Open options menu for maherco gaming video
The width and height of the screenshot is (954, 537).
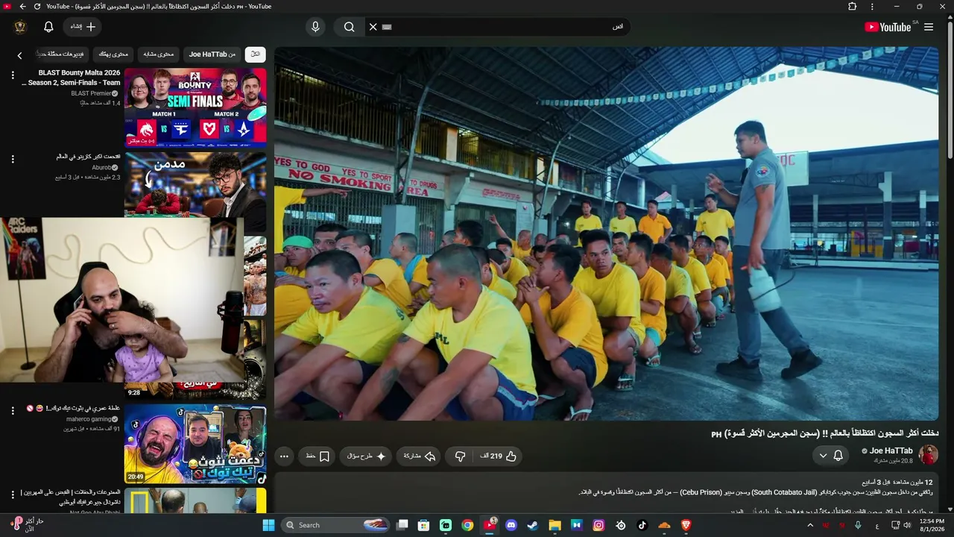12,411
